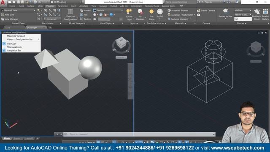Click the Named viewports button
270x152 pixels.
[x=85, y=10]
